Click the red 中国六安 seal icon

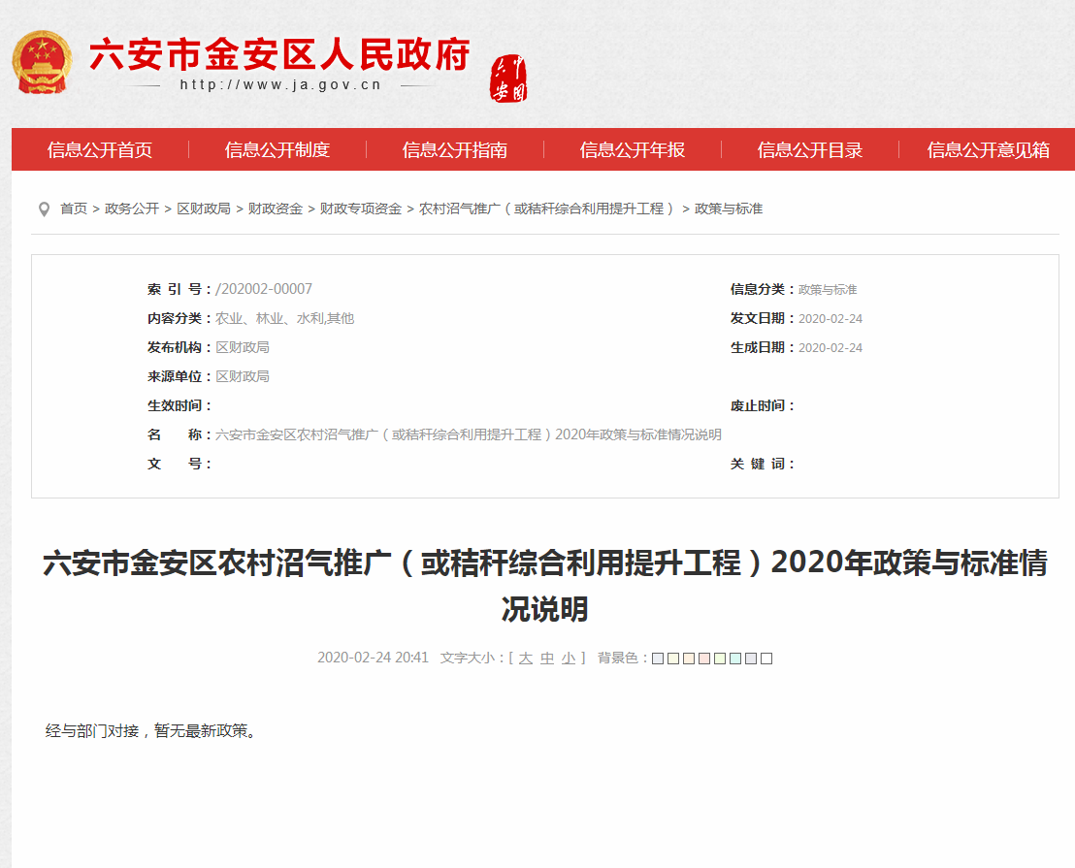tap(509, 80)
